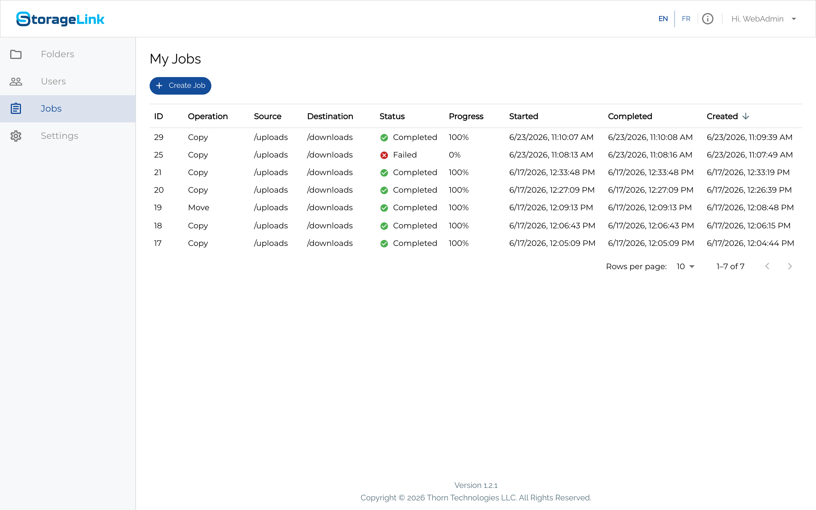This screenshot has width=816, height=510.
Task: Click the Hi, WebAdmin label
Action: (x=757, y=19)
